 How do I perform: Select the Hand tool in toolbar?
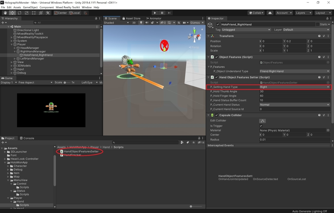(5, 13)
